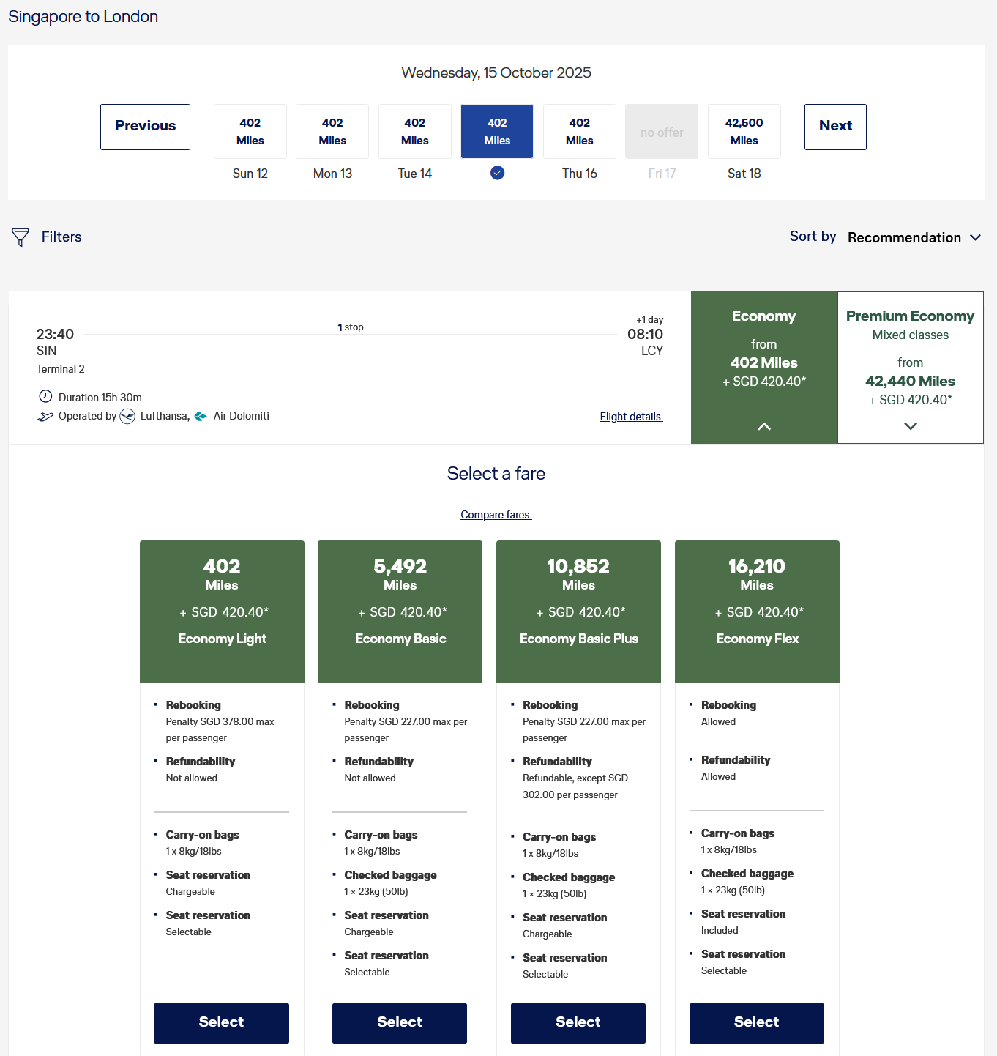
Task: Open the Sort by Recommendation dropdown
Action: pyautogui.click(x=914, y=237)
